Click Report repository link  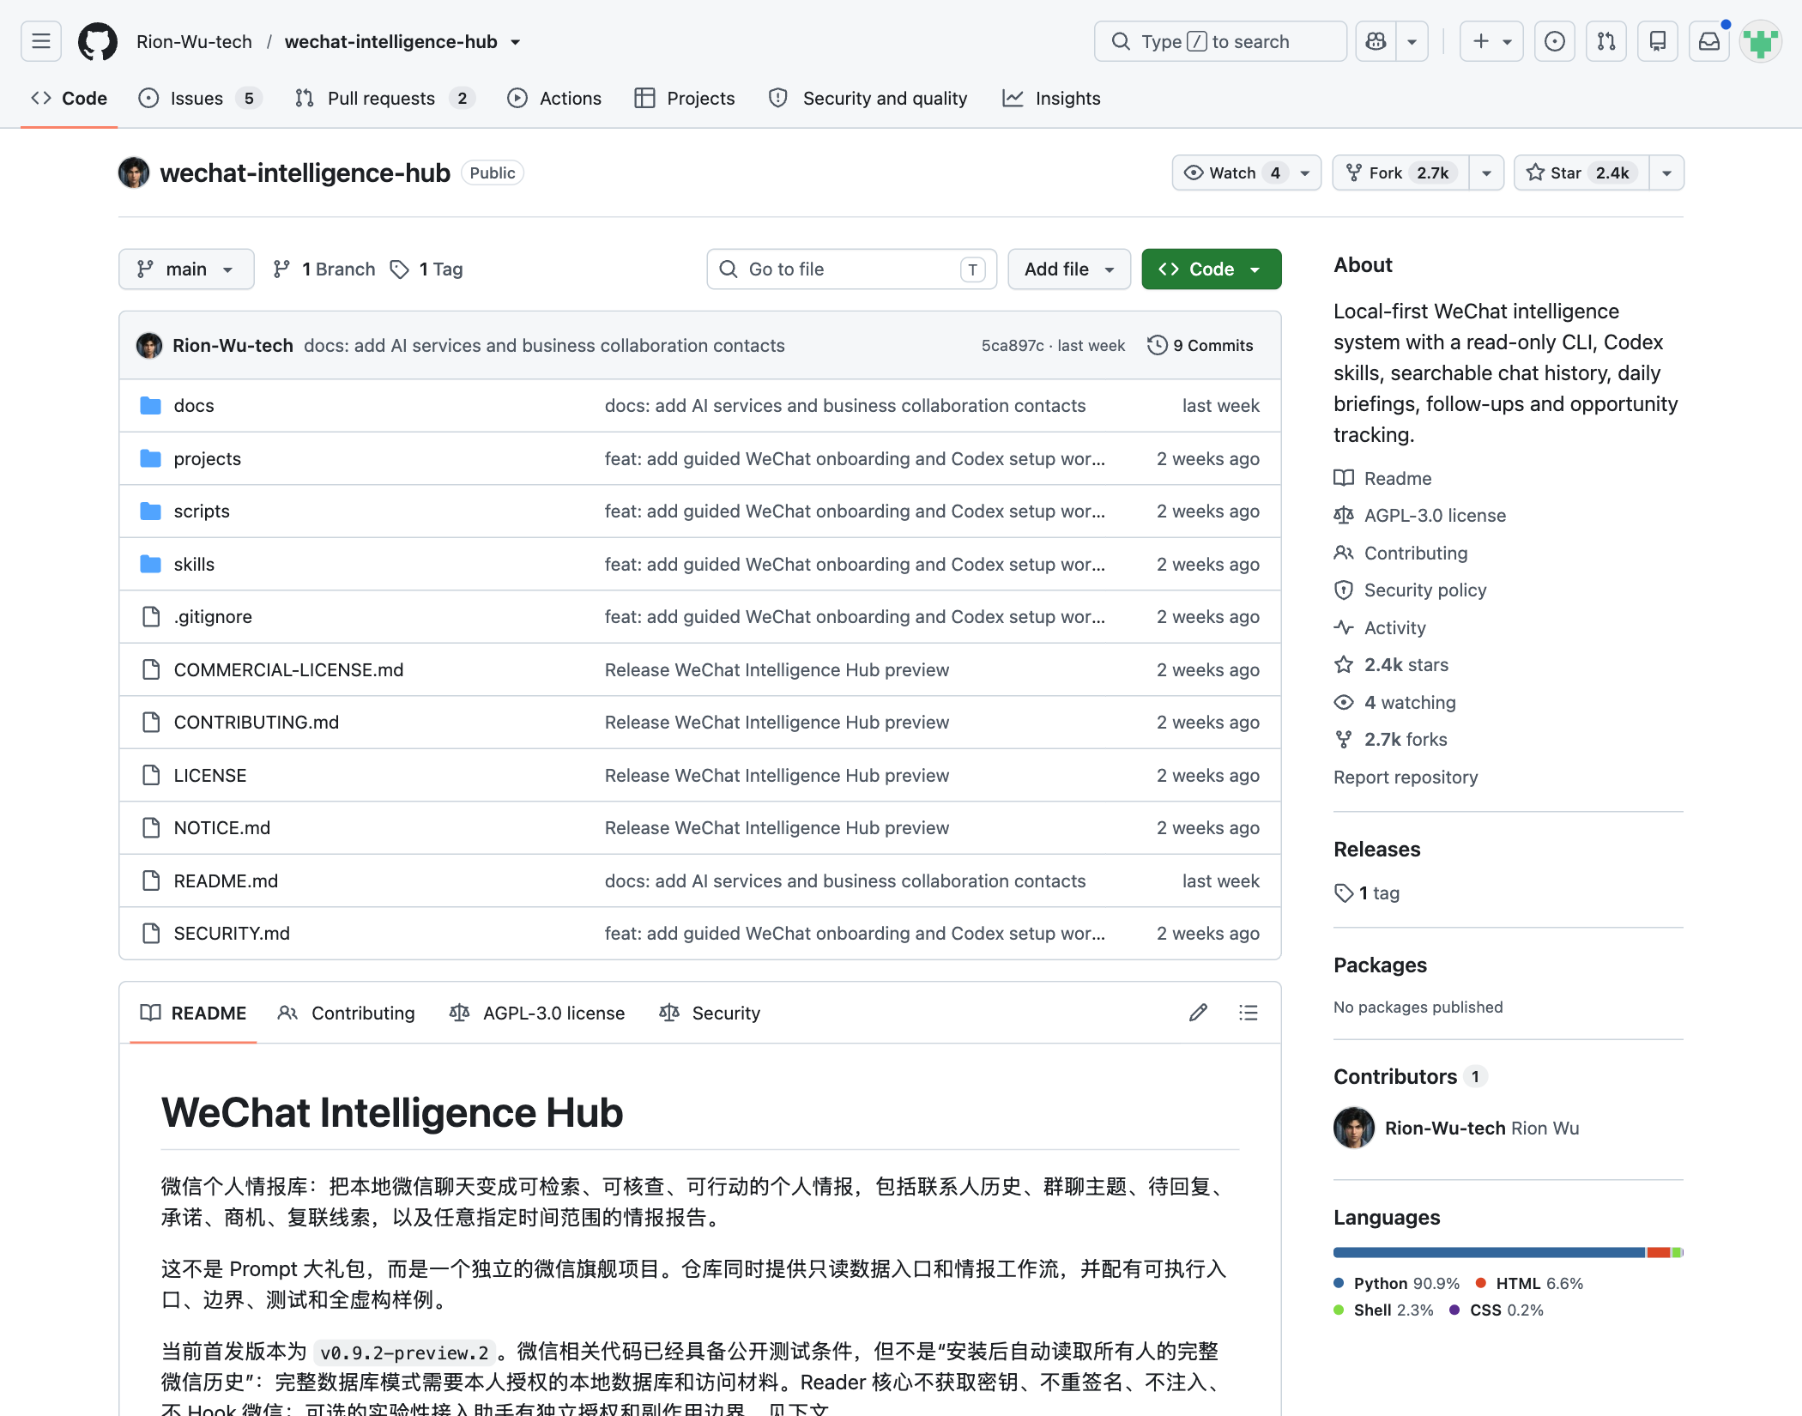pyautogui.click(x=1405, y=778)
